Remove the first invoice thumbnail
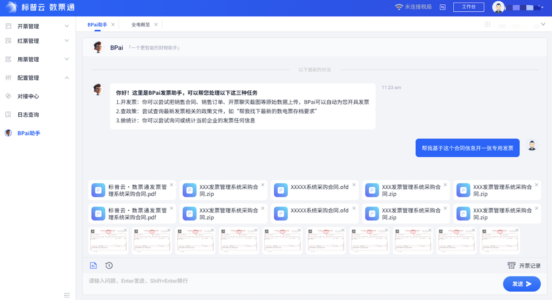552x300 pixels. click(126, 230)
